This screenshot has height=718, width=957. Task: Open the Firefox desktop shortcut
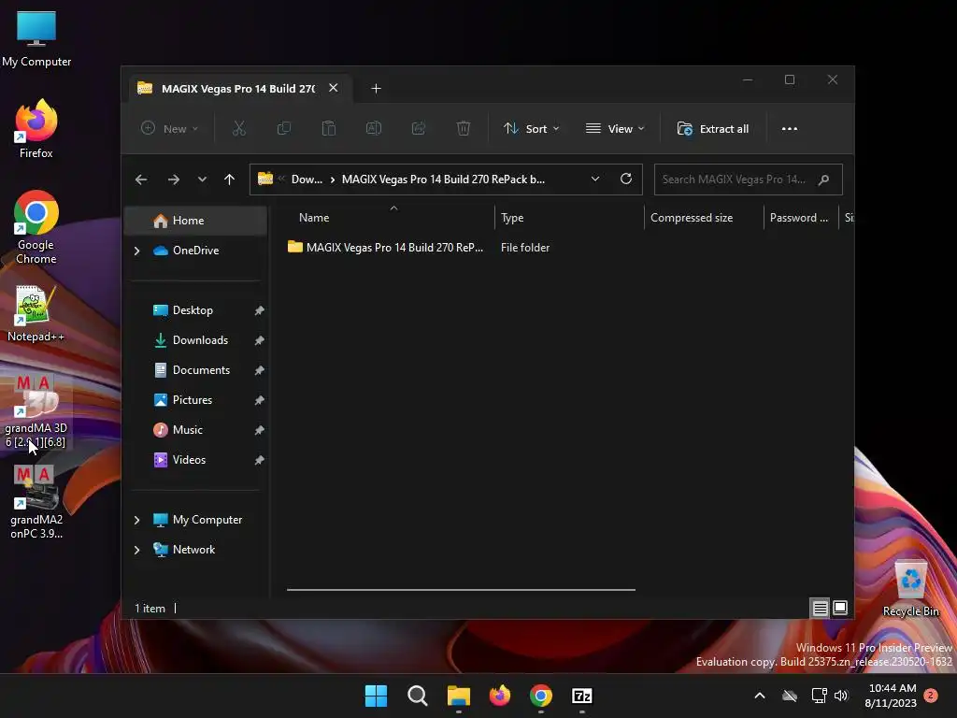pos(36,129)
